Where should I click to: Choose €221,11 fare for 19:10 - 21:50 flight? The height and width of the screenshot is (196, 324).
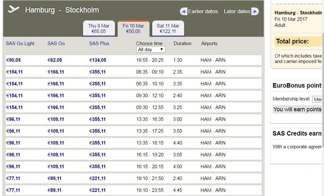pos(98,179)
